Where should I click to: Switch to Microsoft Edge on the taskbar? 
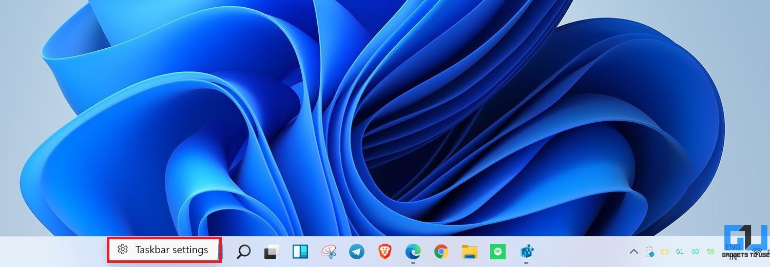click(413, 251)
